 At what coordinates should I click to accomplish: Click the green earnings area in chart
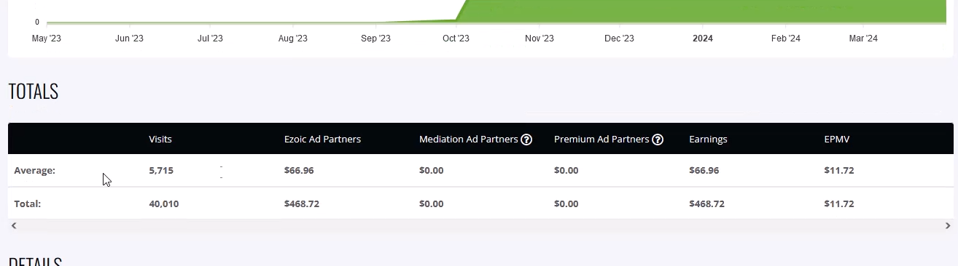tap(707, 11)
